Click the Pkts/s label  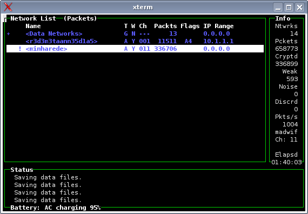286,117
